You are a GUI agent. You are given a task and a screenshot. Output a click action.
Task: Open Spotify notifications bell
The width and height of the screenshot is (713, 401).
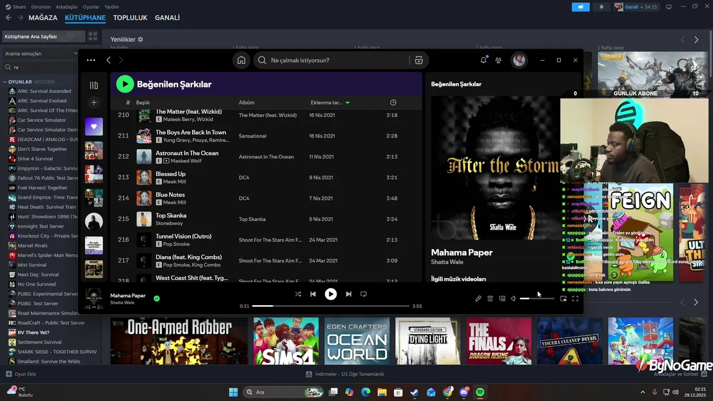pos(484,60)
